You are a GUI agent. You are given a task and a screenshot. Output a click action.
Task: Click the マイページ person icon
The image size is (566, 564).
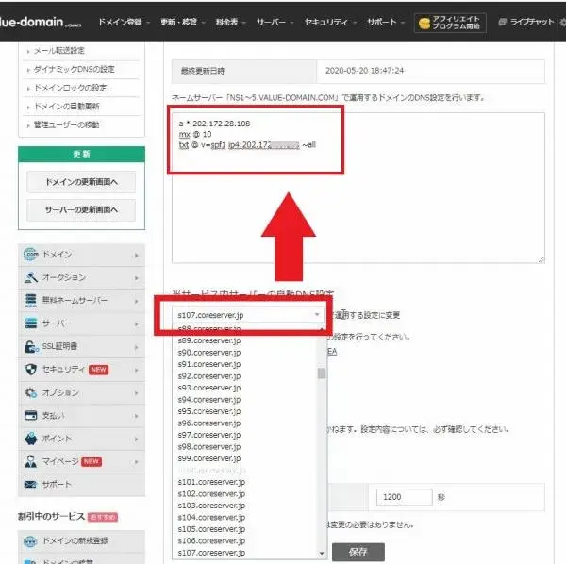[x=31, y=461]
